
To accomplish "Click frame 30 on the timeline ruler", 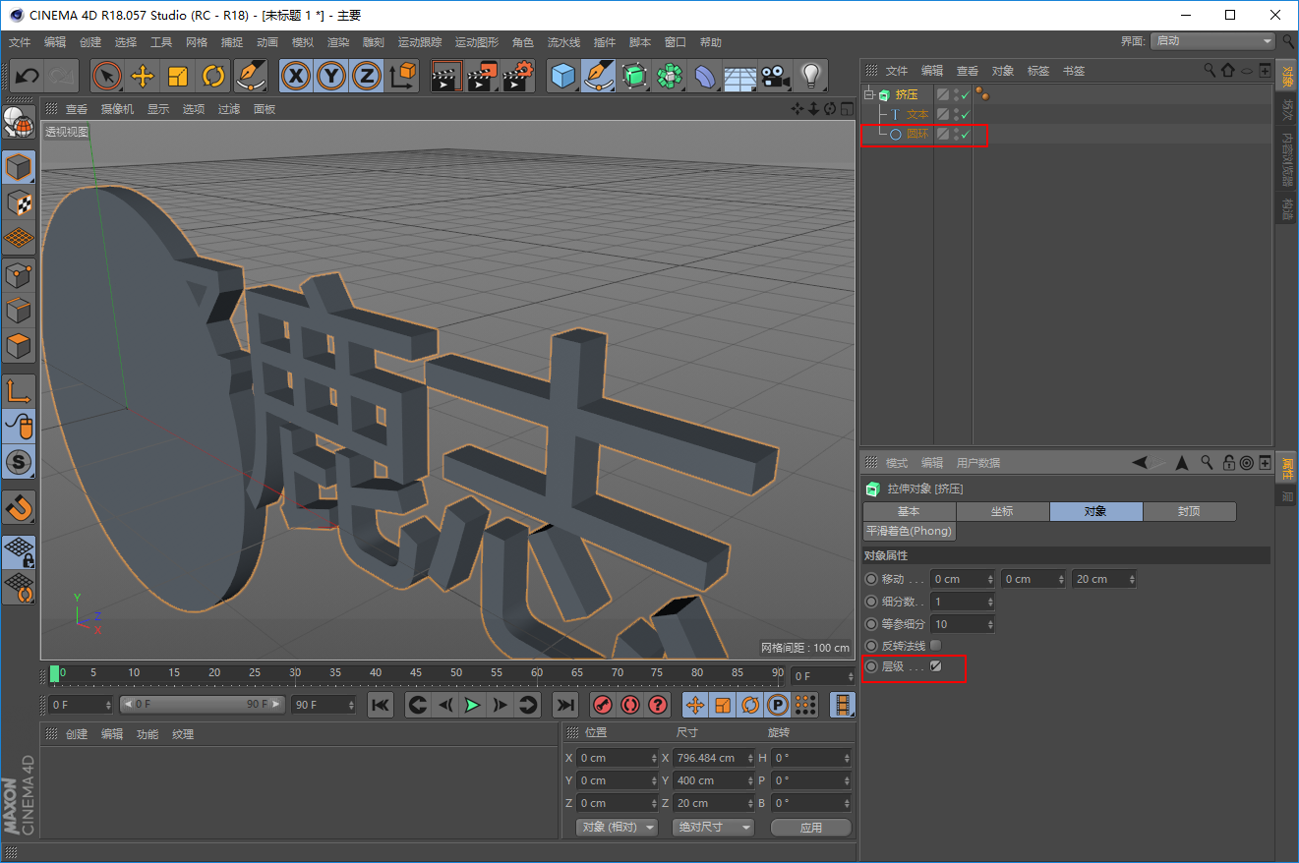I will (x=295, y=674).
